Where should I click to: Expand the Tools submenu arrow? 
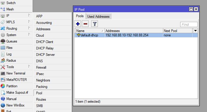tap(29, 67)
